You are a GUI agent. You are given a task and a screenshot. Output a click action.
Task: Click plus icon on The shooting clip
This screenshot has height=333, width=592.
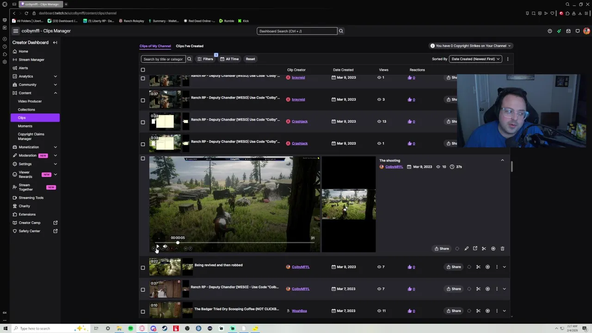pyautogui.click(x=493, y=249)
